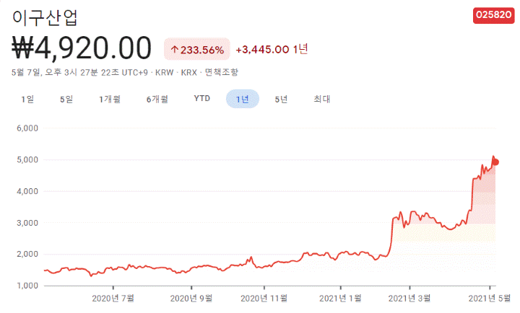Screen dimensions: 520x313
Task: Click the red 025820 ticker badge
Action: coord(493,15)
